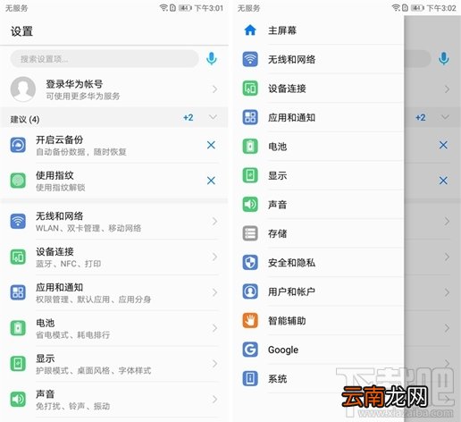The width and height of the screenshot is (461, 422).
Task: Tap the 电池 battery icon in the side drawer
Action: (x=250, y=147)
